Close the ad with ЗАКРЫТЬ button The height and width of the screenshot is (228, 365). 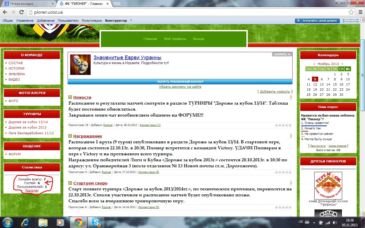[x=282, y=54]
